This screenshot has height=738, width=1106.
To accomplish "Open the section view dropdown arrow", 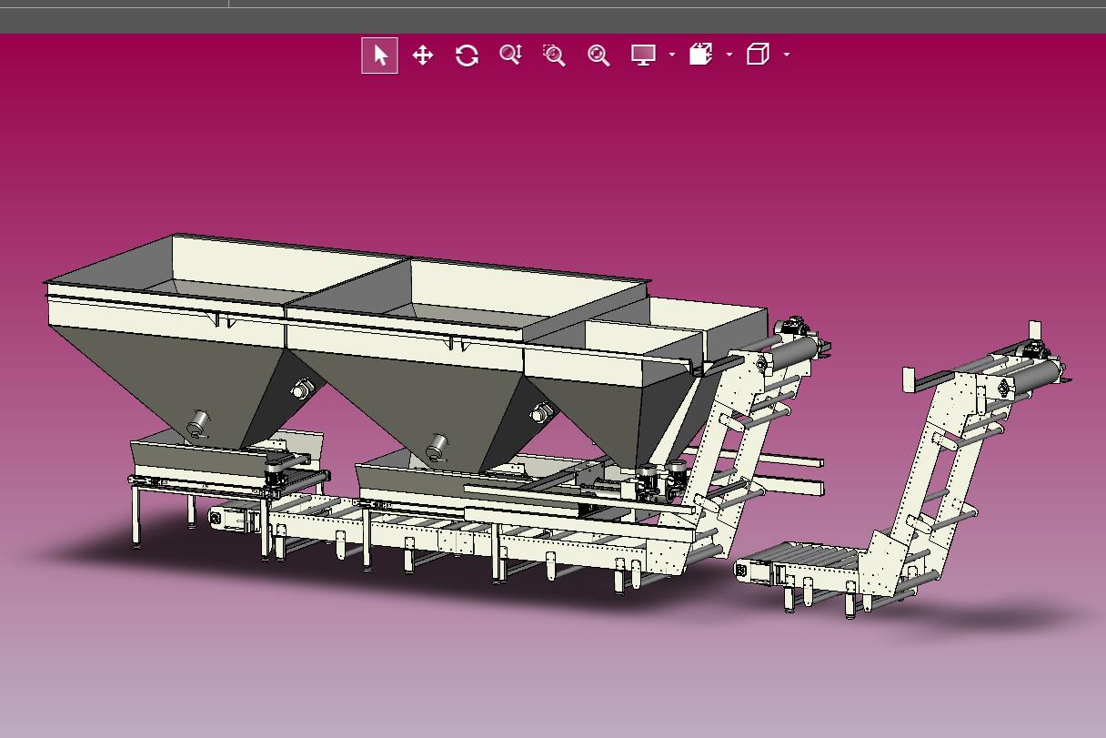I will [x=729, y=56].
